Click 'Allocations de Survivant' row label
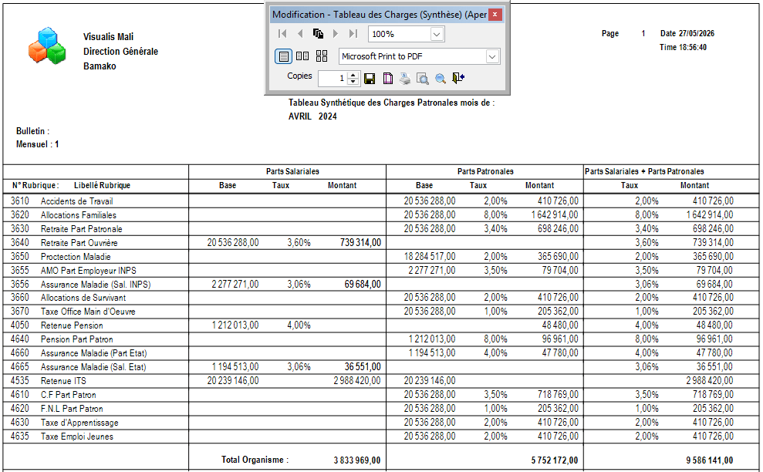Screen dimensions: 763x472 [x=83, y=297]
